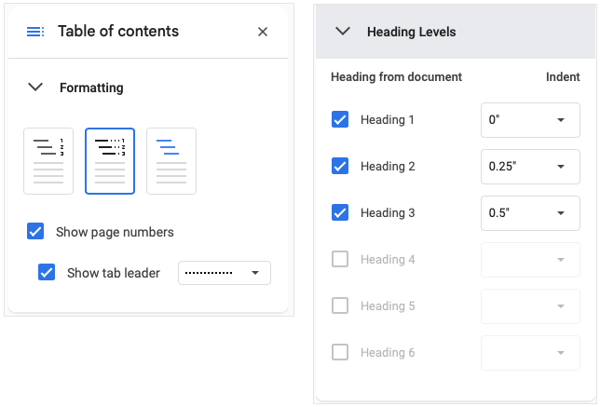
Task: Select the plain numbered page format style
Action: coord(48,160)
